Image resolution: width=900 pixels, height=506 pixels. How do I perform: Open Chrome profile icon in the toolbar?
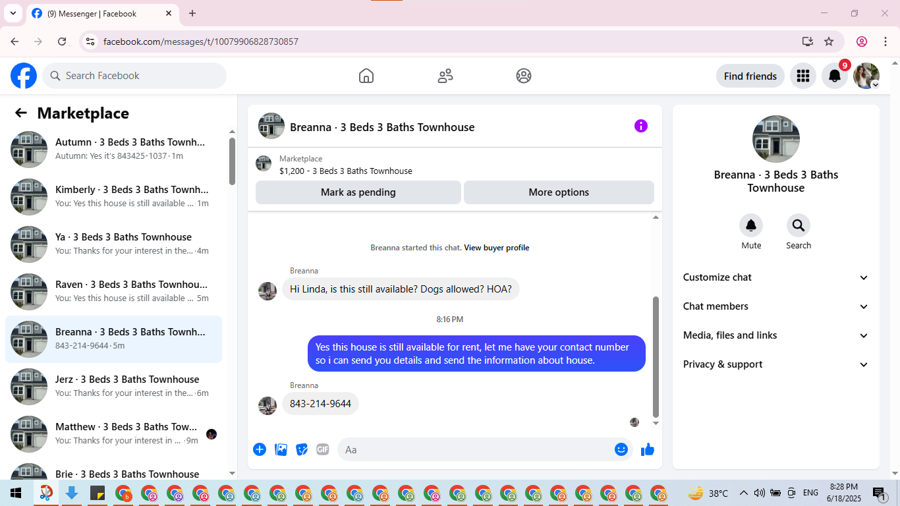coord(862,42)
